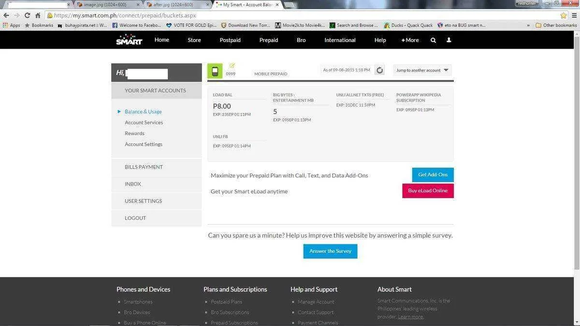Image resolution: width=580 pixels, height=326 pixels.
Task: Open the Download New Torr... bookmark
Action: click(246, 25)
